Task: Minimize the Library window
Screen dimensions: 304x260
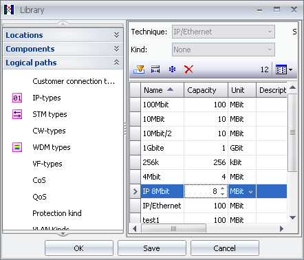Action: (259, 10)
